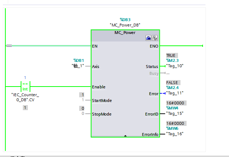
Task: Expand the MC_Power block bottom arrow
Action: (x=125, y=136)
